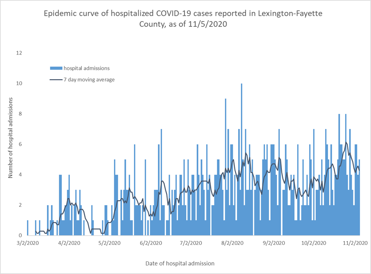Select the 6/2/2020 x-axis date label

[x=151, y=243]
